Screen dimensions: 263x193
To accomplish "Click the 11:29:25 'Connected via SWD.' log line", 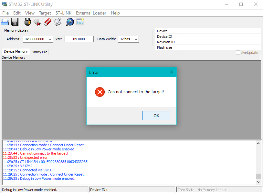I will [27, 170].
